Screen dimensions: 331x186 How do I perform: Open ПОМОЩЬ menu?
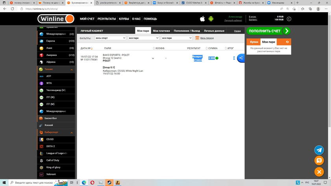150,19
